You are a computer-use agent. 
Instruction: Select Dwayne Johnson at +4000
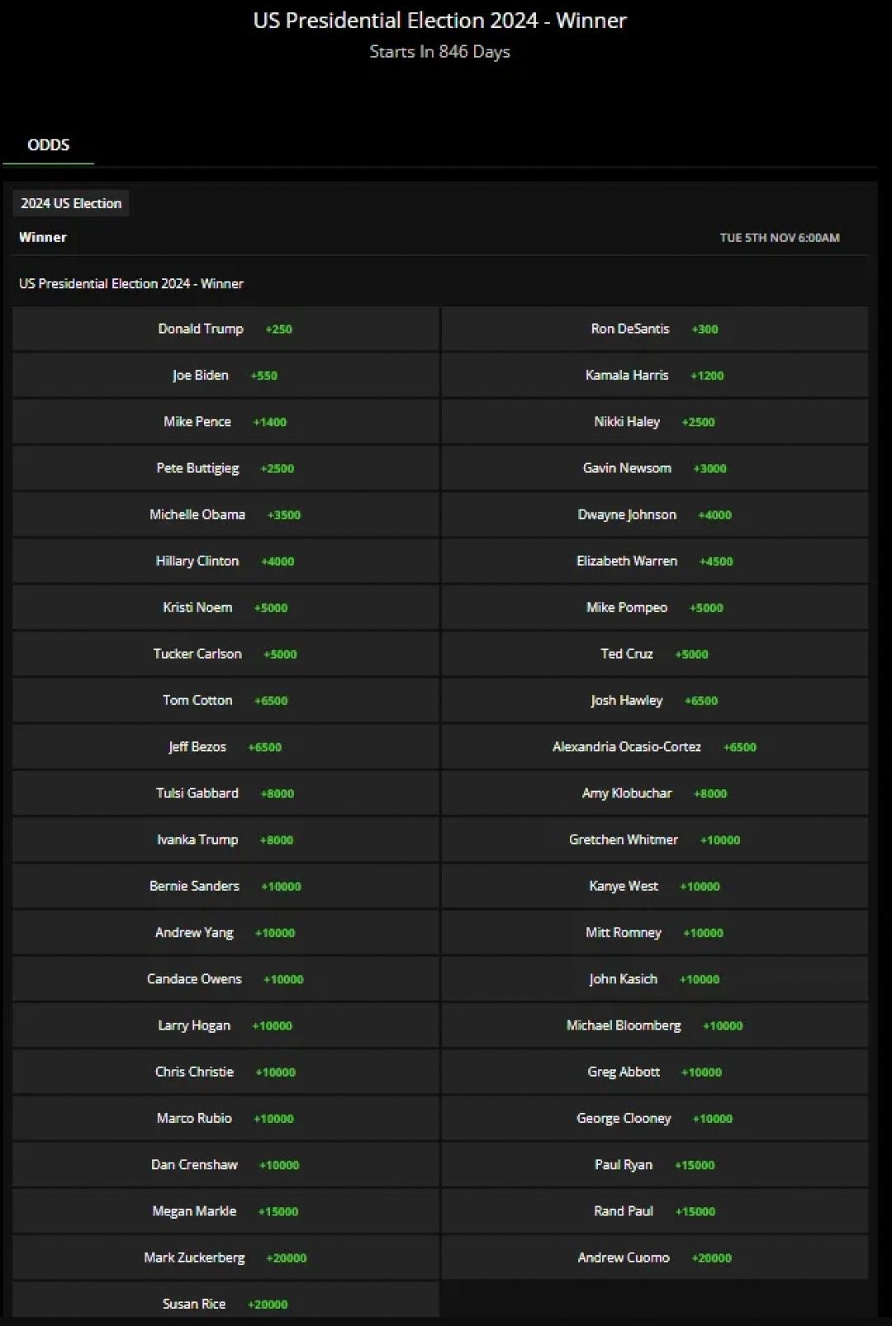click(654, 515)
